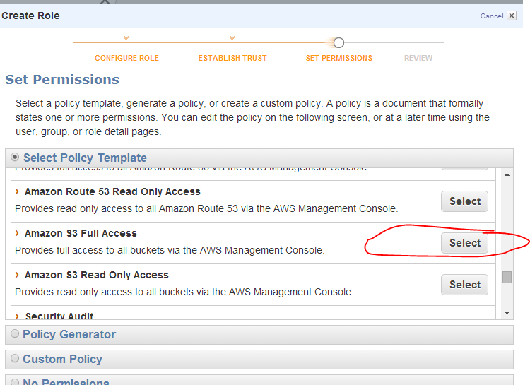Open the Custom Policy section heading

click(62, 359)
